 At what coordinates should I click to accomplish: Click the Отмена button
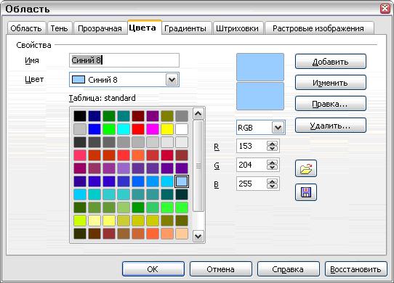click(x=220, y=269)
